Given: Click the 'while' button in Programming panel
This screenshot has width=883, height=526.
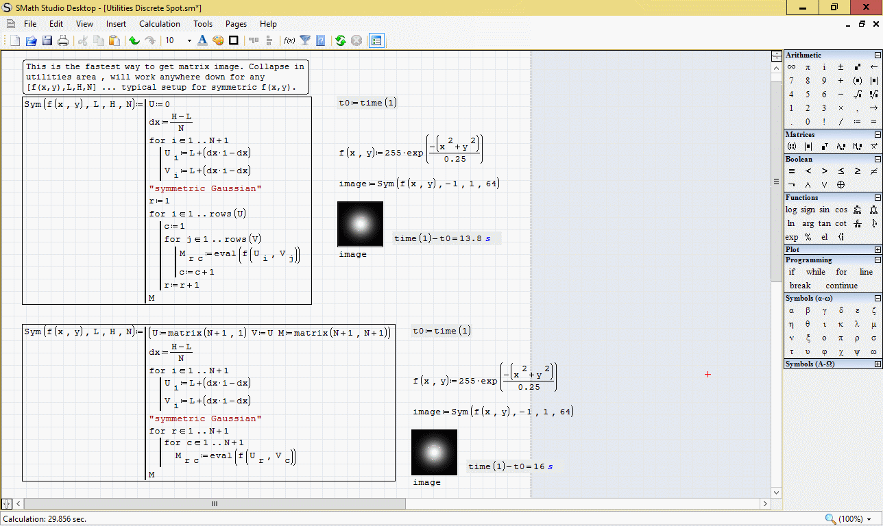Looking at the screenshot, I should point(815,272).
